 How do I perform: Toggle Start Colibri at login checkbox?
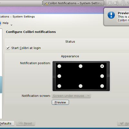(x=8, y=48)
